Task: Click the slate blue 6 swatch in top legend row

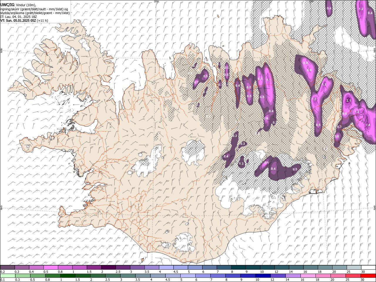Action: [209, 268]
